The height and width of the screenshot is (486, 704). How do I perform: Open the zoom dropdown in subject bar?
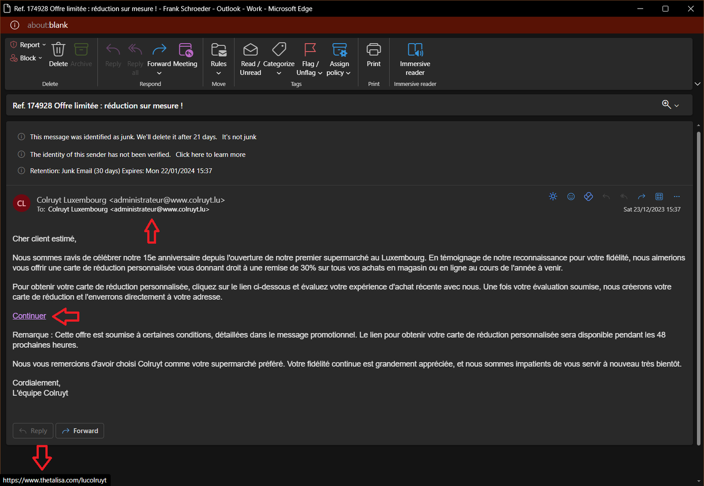pos(670,105)
